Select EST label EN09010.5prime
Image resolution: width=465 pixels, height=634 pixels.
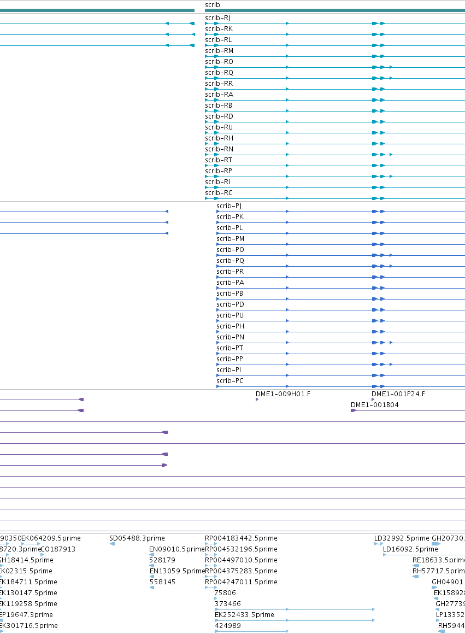[x=177, y=549]
